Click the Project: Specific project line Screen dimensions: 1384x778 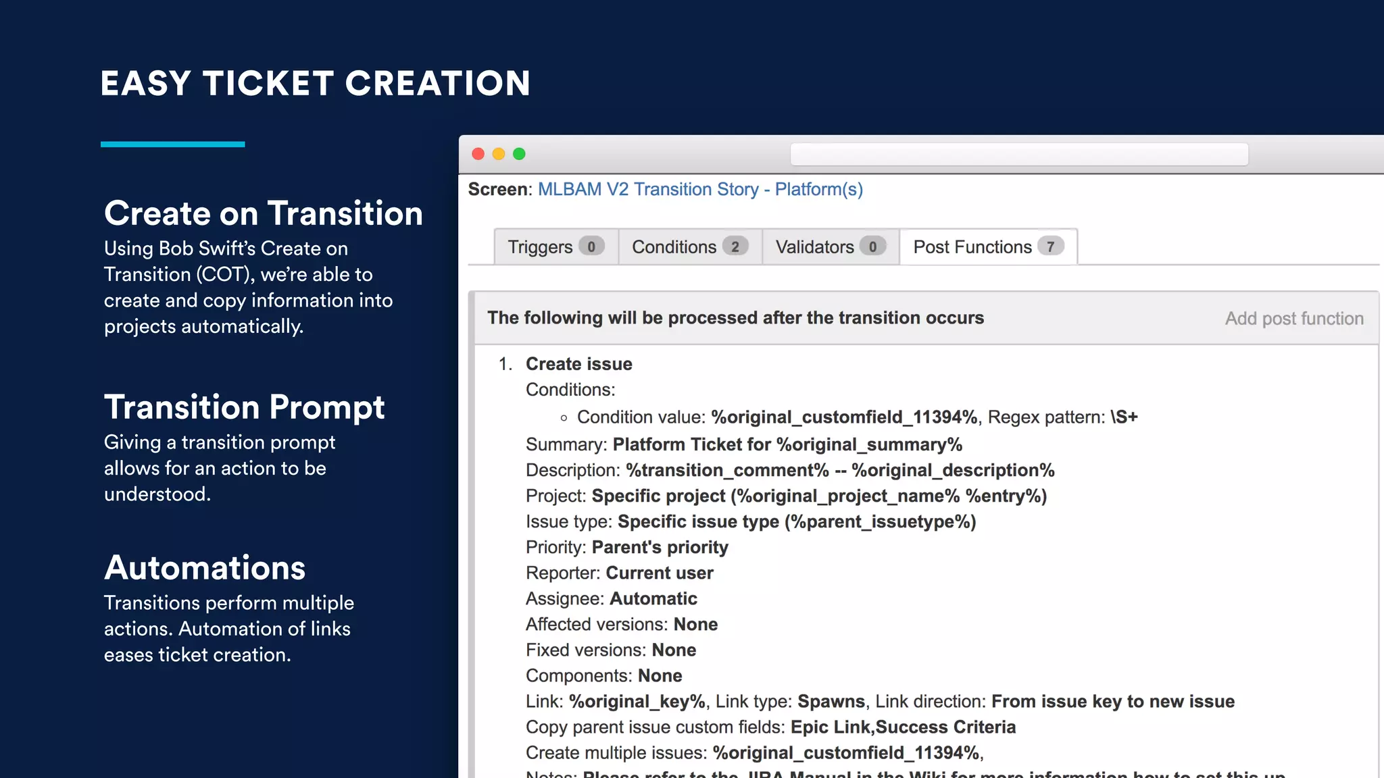(x=786, y=496)
